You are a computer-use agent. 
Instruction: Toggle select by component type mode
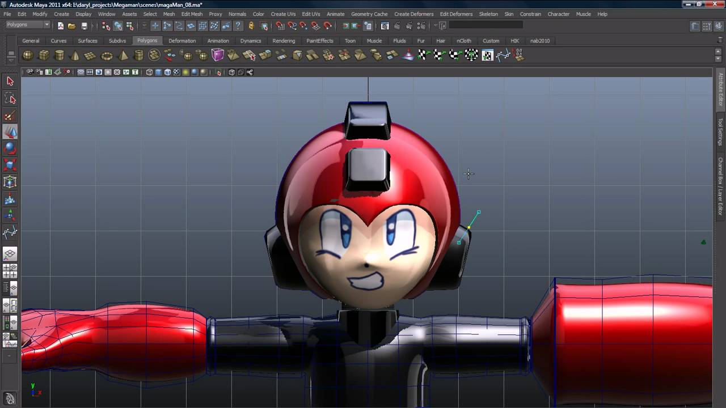[x=130, y=25]
